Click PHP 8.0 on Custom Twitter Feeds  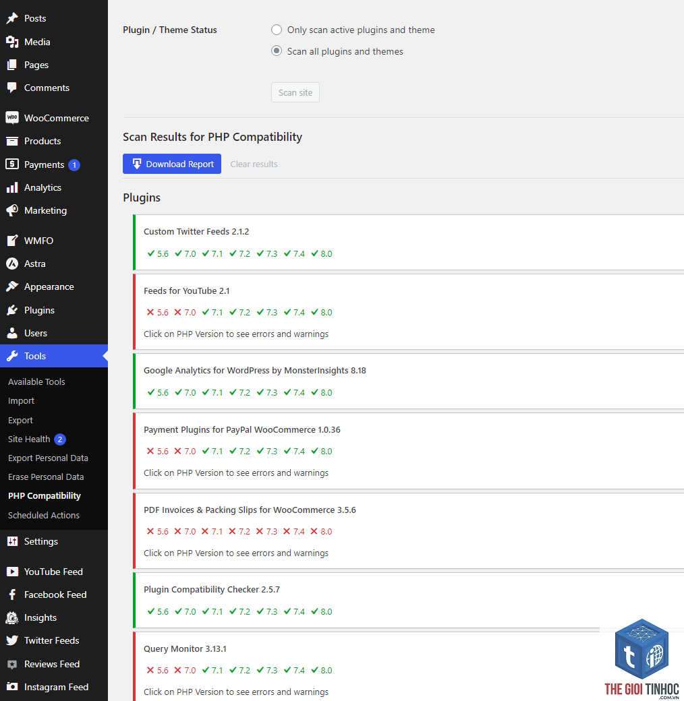[x=321, y=254]
